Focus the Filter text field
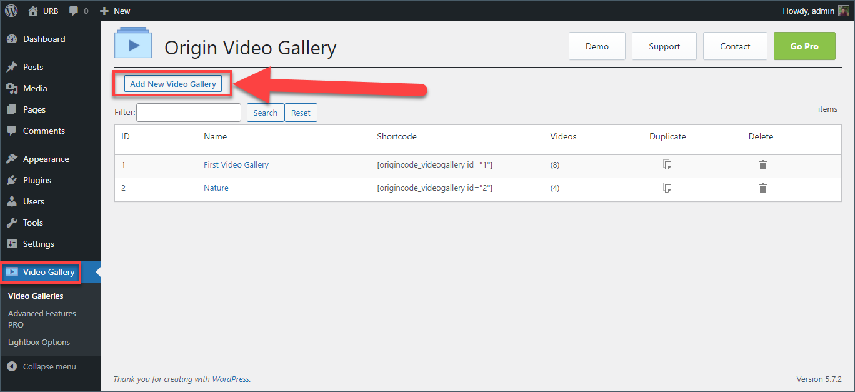The height and width of the screenshot is (392, 855). [189, 113]
